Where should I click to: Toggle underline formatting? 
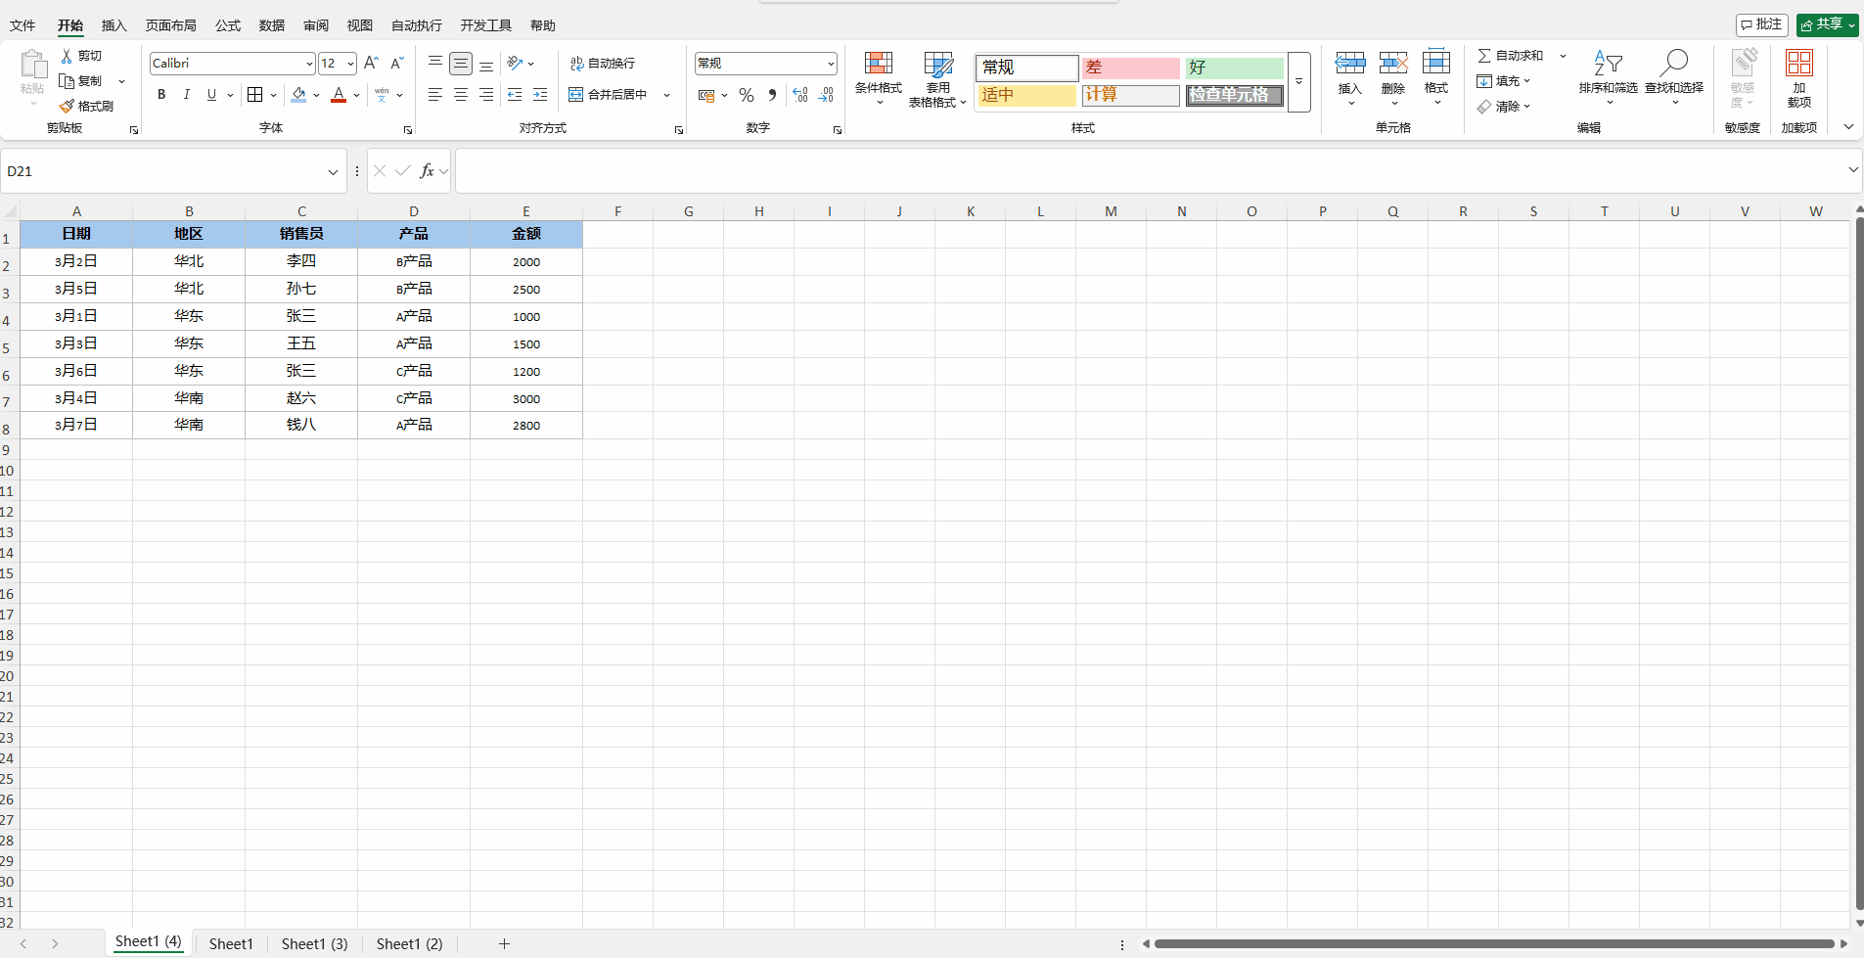[x=211, y=95]
